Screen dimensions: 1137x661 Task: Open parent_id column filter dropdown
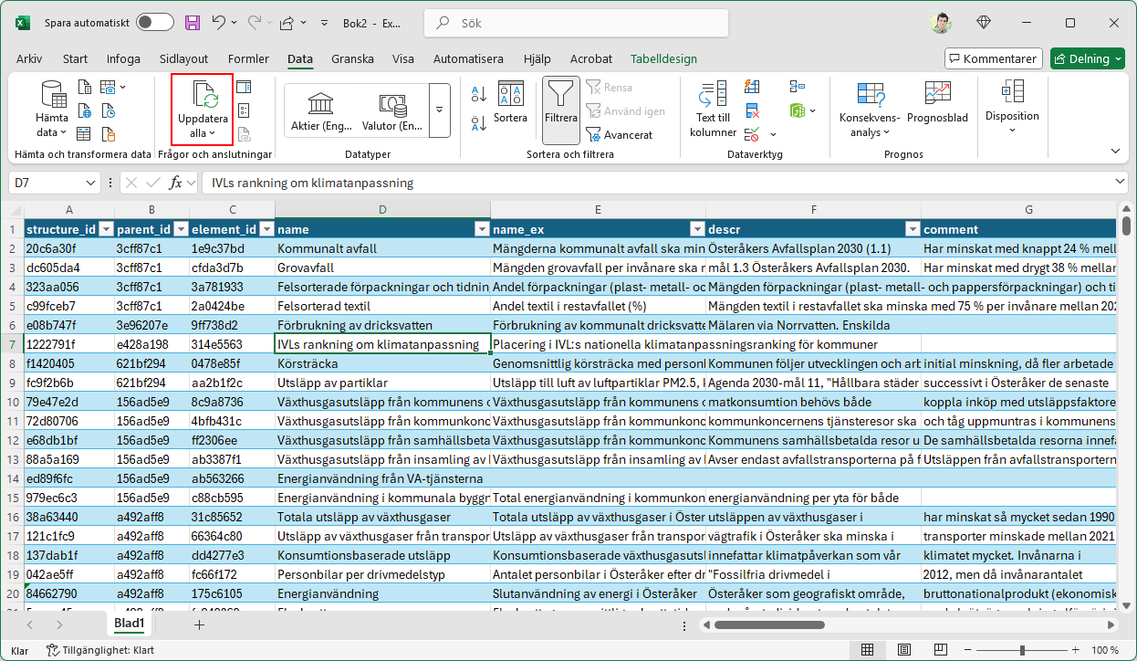(180, 229)
